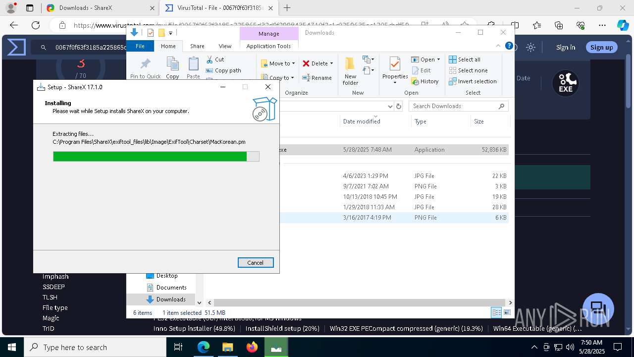Image resolution: width=634 pixels, height=357 pixels.
Task: Open Firefox from the taskbar
Action: (x=252, y=347)
